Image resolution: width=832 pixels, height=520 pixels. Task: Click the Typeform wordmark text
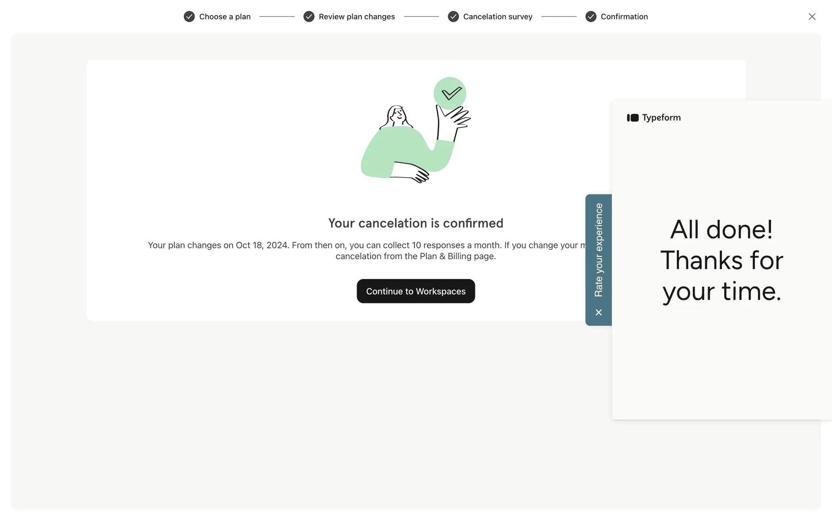(x=661, y=118)
